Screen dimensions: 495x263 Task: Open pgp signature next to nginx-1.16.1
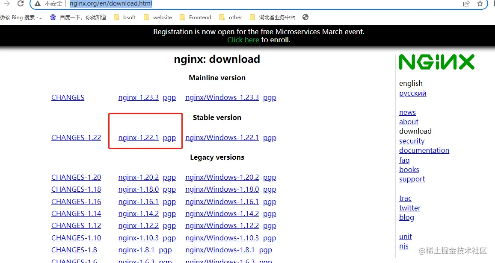click(x=169, y=202)
